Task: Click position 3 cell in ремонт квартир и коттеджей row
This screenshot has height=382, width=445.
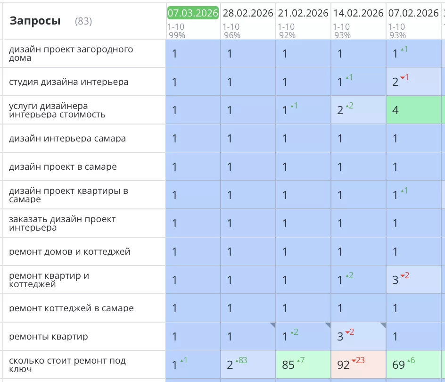Action: click(x=415, y=280)
